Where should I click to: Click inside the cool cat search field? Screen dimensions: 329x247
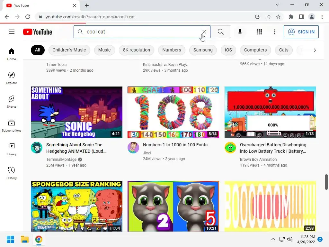coord(142,32)
